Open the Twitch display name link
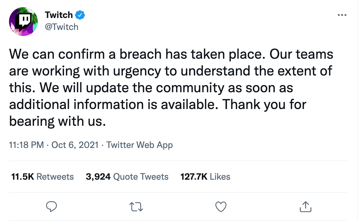Image resolution: width=358 pixels, height=221 pixels. [59, 15]
